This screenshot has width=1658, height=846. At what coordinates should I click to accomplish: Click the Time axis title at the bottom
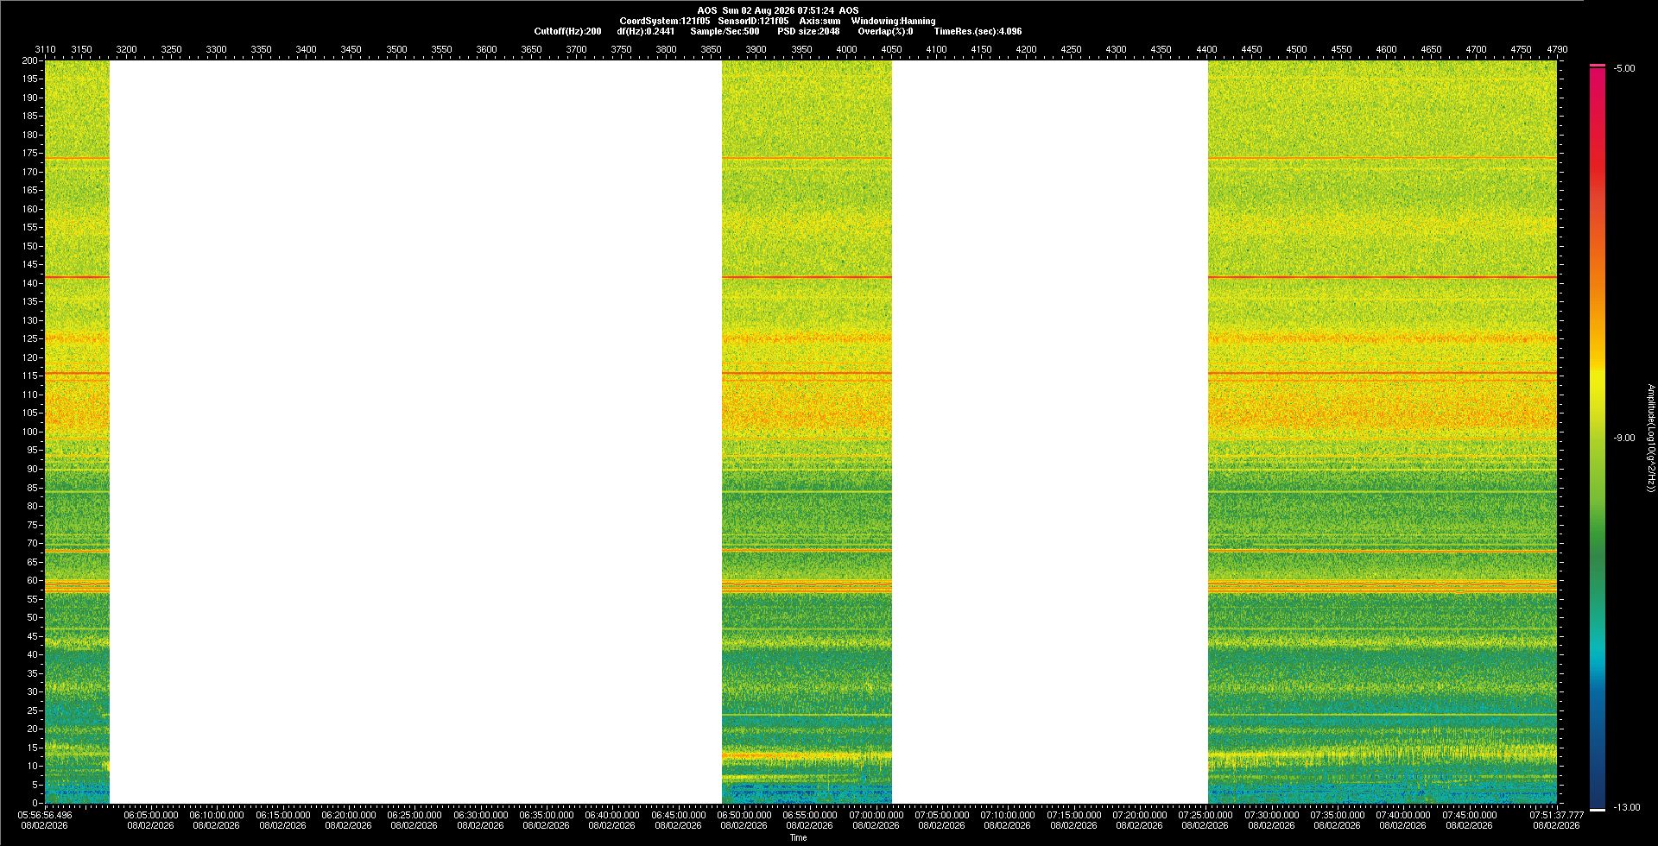[798, 837]
